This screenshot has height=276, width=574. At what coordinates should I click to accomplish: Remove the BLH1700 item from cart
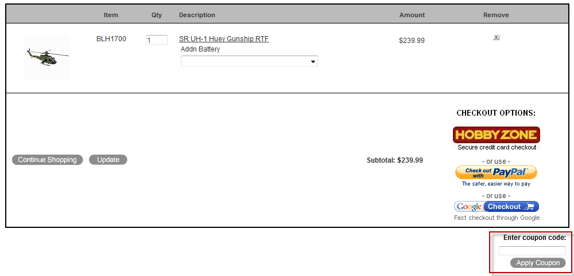pos(496,37)
